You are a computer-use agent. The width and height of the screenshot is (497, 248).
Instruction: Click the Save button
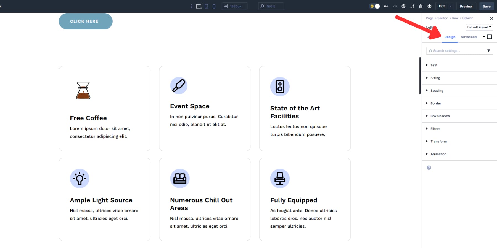[x=487, y=6]
